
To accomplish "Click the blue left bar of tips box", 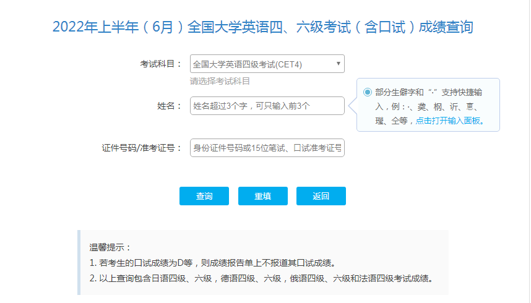I will click(x=79, y=262).
